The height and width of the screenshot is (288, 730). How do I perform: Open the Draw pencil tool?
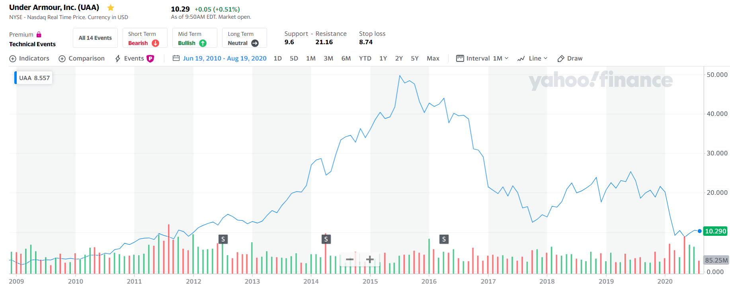[x=570, y=59]
